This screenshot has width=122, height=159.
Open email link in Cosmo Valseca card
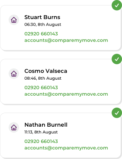pos(66,94)
